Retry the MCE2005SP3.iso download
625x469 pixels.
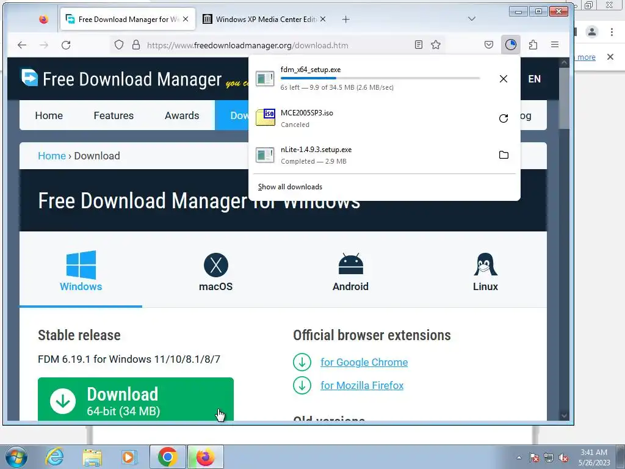tap(504, 118)
